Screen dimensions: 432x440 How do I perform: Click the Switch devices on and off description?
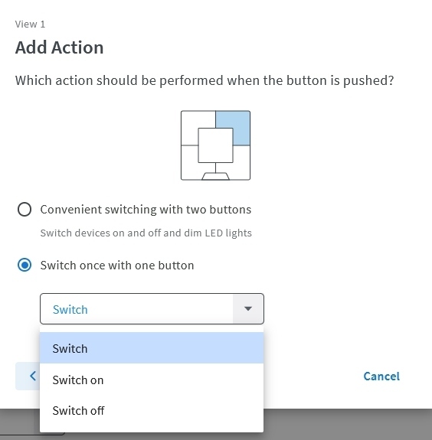click(146, 233)
